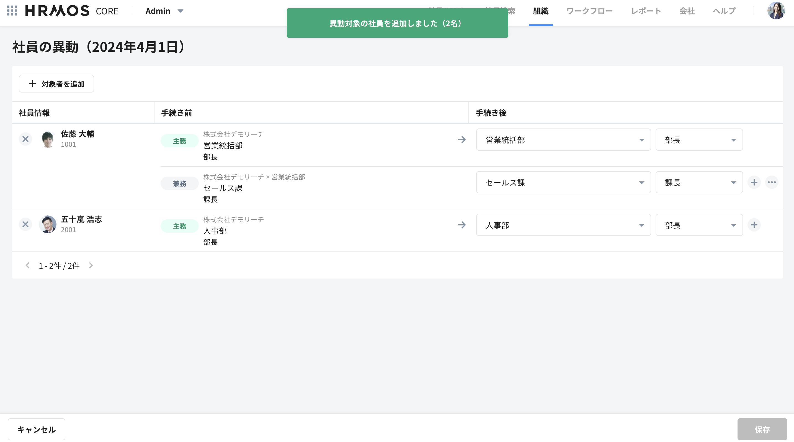Go to next page with right chevron
The height and width of the screenshot is (442, 794).
point(91,265)
